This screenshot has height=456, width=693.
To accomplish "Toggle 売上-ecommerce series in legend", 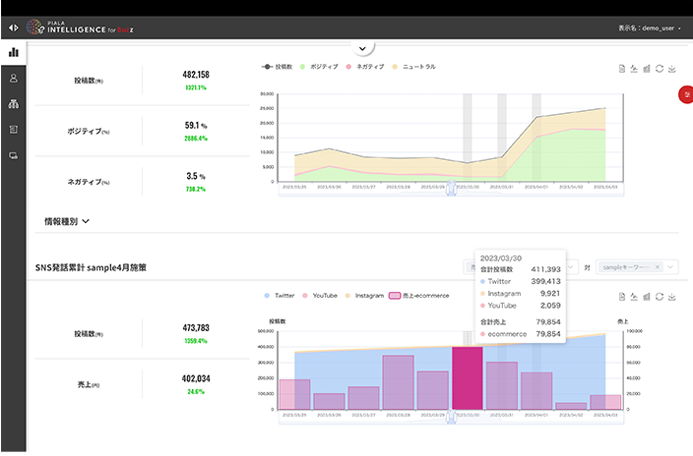I will coord(419,295).
